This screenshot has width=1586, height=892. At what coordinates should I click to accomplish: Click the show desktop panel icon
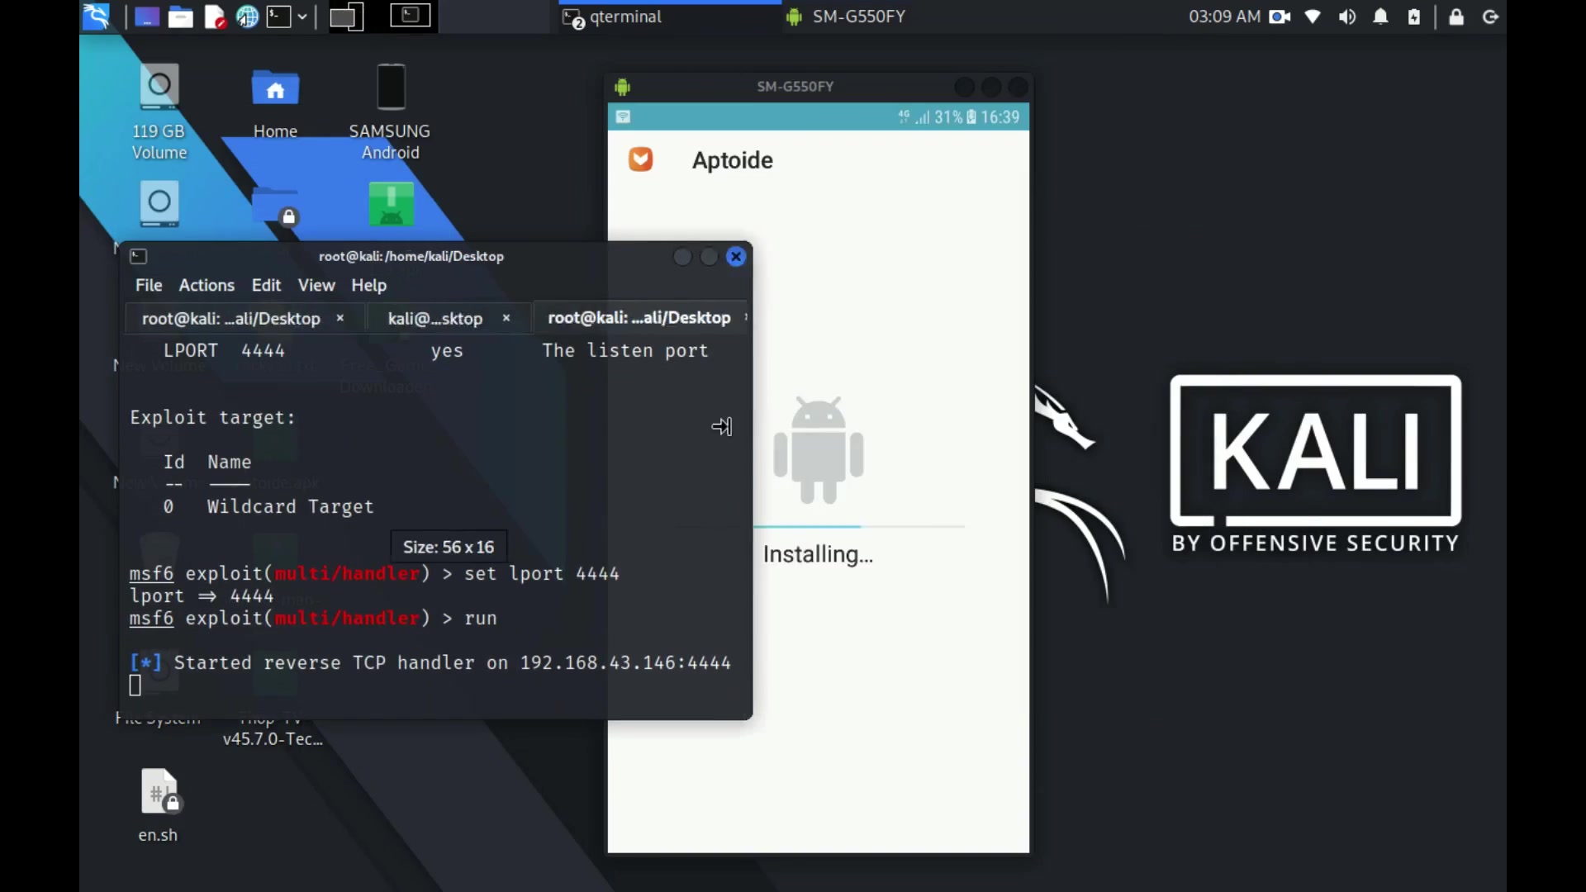pos(146,17)
